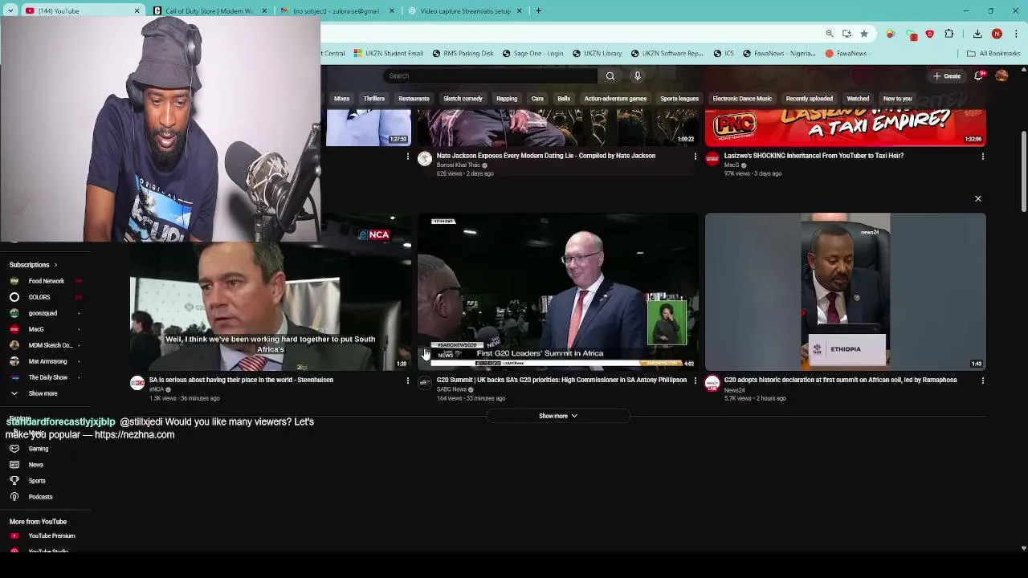Click the Create button
This screenshot has height=578, width=1028.
click(x=947, y=76)
